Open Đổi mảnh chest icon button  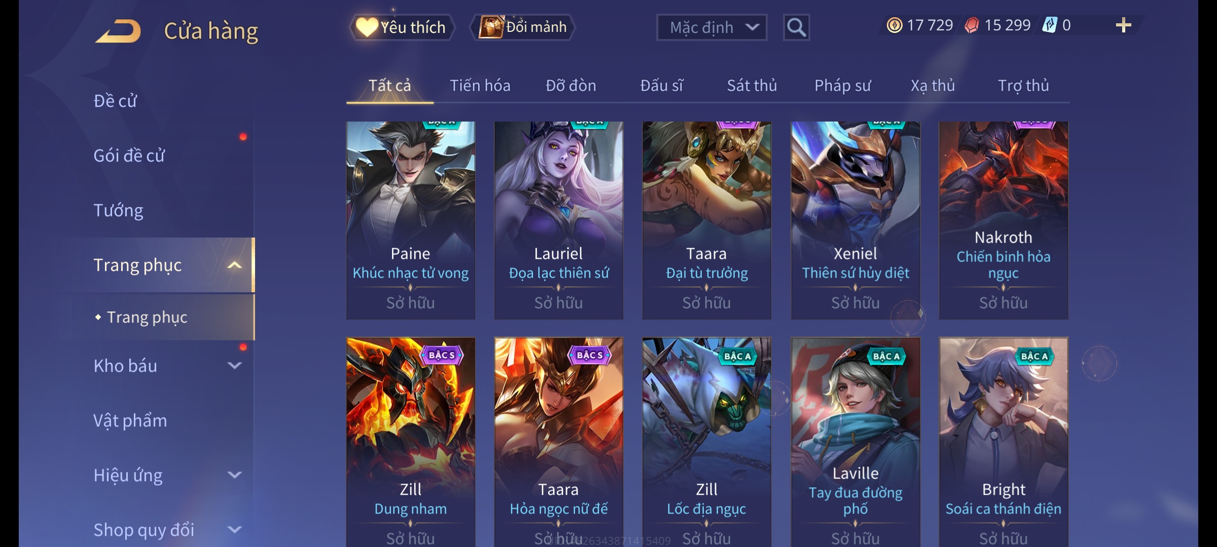click(523, 27)
